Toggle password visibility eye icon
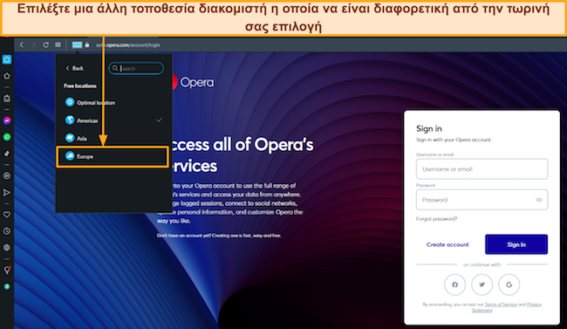Screen dimensions: 567x329 pos(539,200)
